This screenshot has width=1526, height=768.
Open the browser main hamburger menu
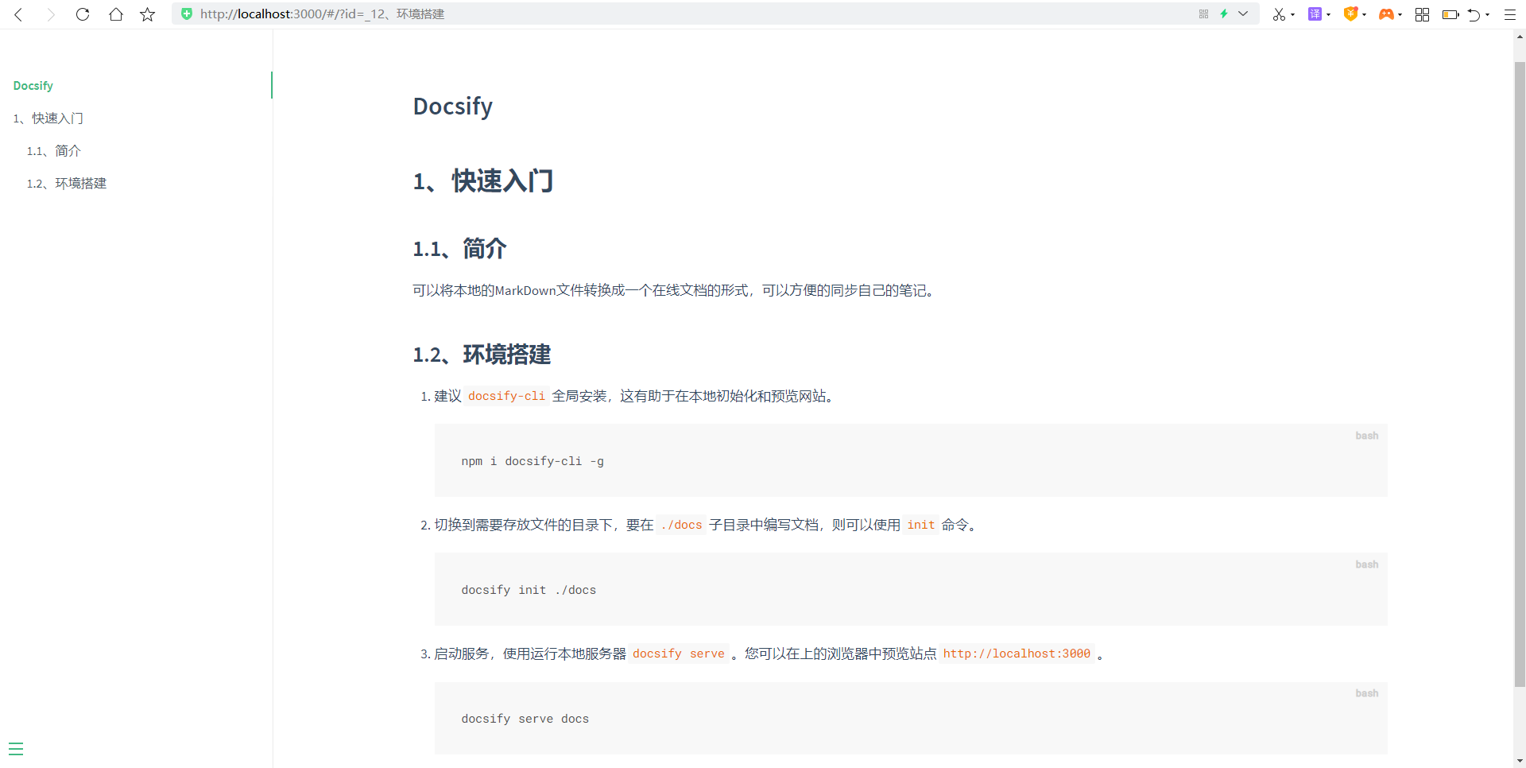point(1510,14)
